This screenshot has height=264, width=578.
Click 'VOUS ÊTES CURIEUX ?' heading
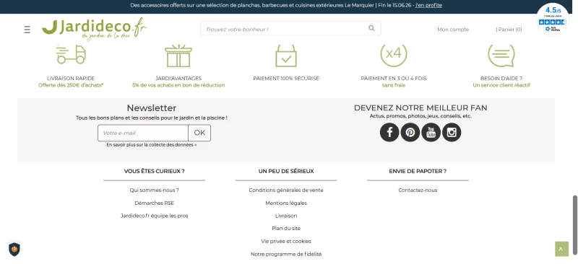point(154,171)
